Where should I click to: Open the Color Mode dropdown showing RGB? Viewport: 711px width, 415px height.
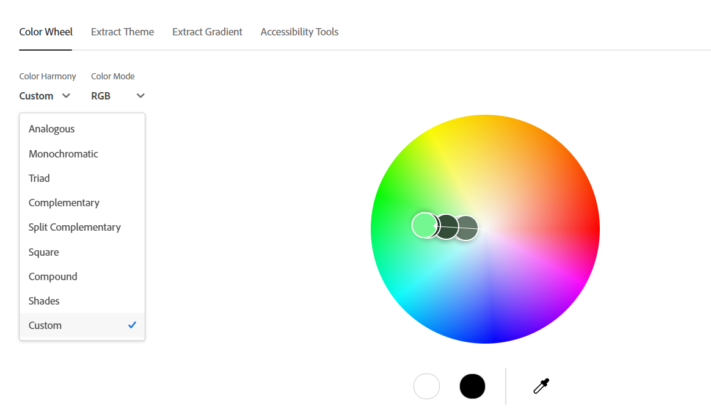[x=117, y=96]
